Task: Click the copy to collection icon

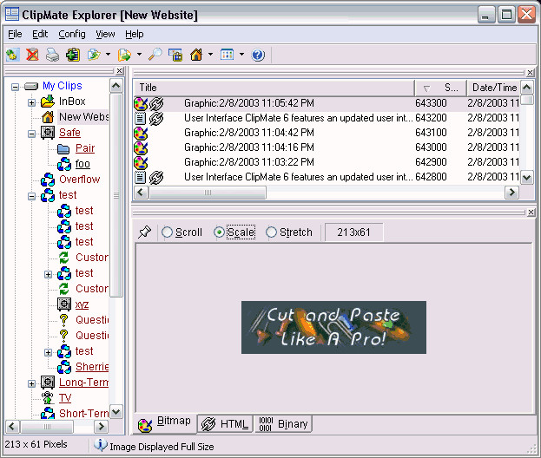Action: tap(124, 55)
